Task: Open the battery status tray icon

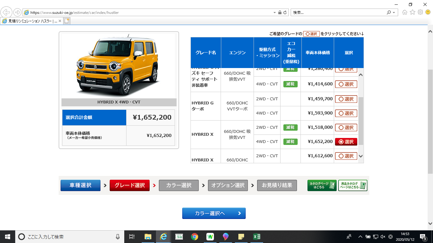Action: click(368, 237)
